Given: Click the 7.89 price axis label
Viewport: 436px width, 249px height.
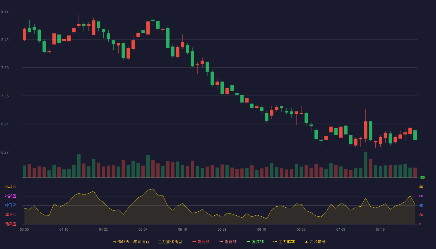Looking at the screenshot, I should coord(5,68).
